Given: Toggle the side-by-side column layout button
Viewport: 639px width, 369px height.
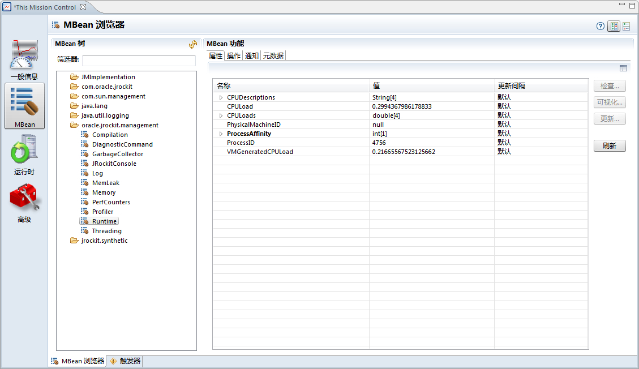Looking at the screenshot, I should click(614, 26).
